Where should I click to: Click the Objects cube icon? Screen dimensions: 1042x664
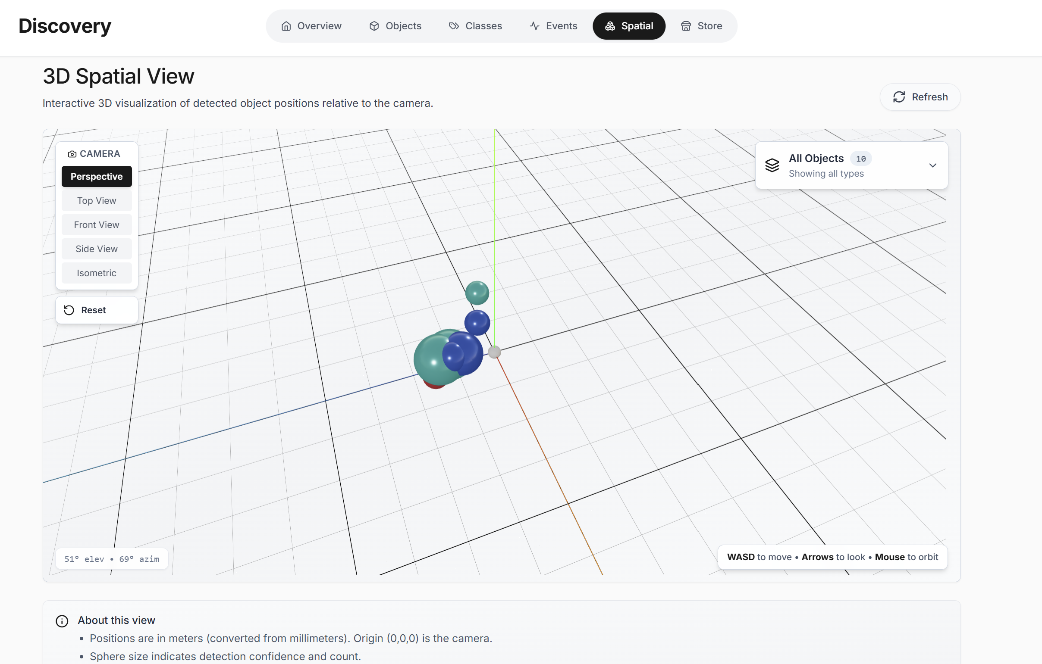374,26
